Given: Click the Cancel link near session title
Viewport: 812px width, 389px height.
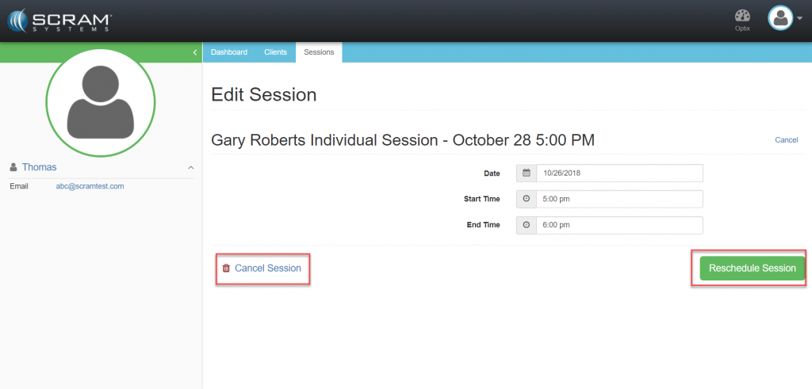Looking at the screenshot, I should pyautogui.click(x=786, y=140).
